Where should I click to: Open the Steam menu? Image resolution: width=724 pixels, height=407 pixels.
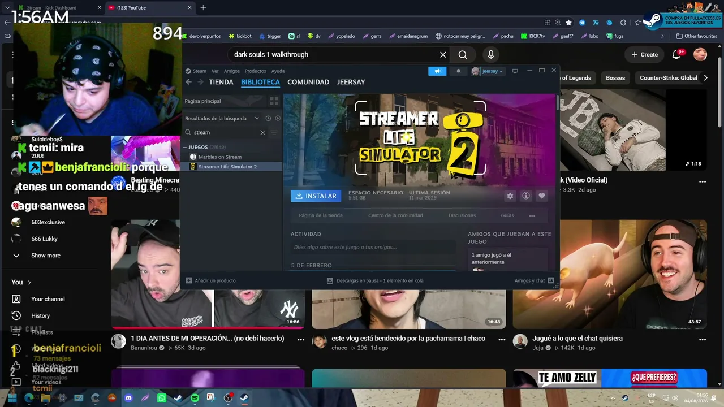(x=196, y=71)
